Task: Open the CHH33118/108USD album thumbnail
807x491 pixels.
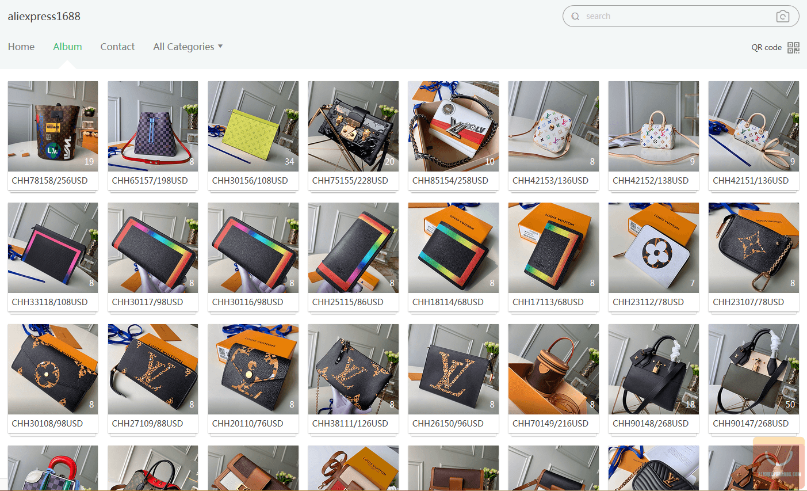Action: [x=53, y=248]
